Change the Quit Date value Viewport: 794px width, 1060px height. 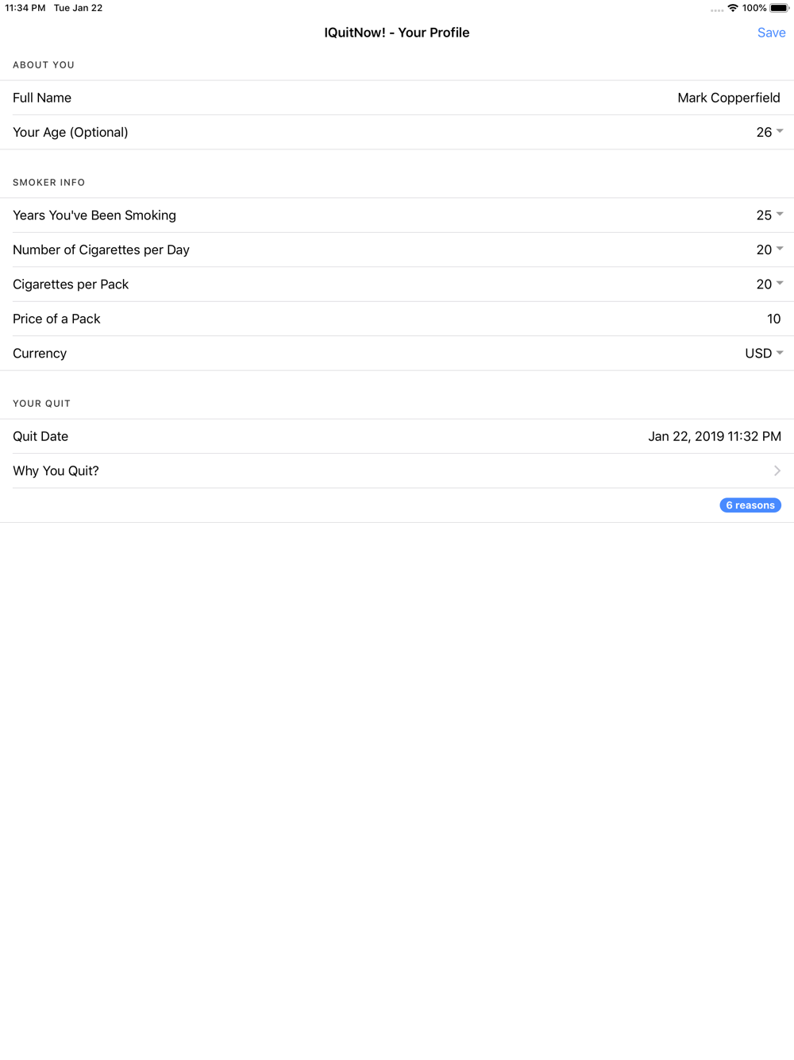click(715, 436)
